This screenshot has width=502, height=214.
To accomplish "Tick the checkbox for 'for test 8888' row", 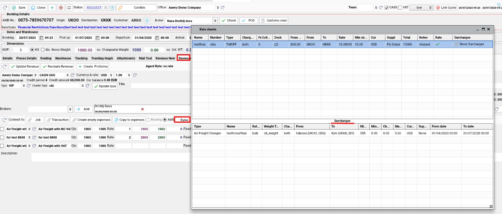I will [x=2, y=137].
